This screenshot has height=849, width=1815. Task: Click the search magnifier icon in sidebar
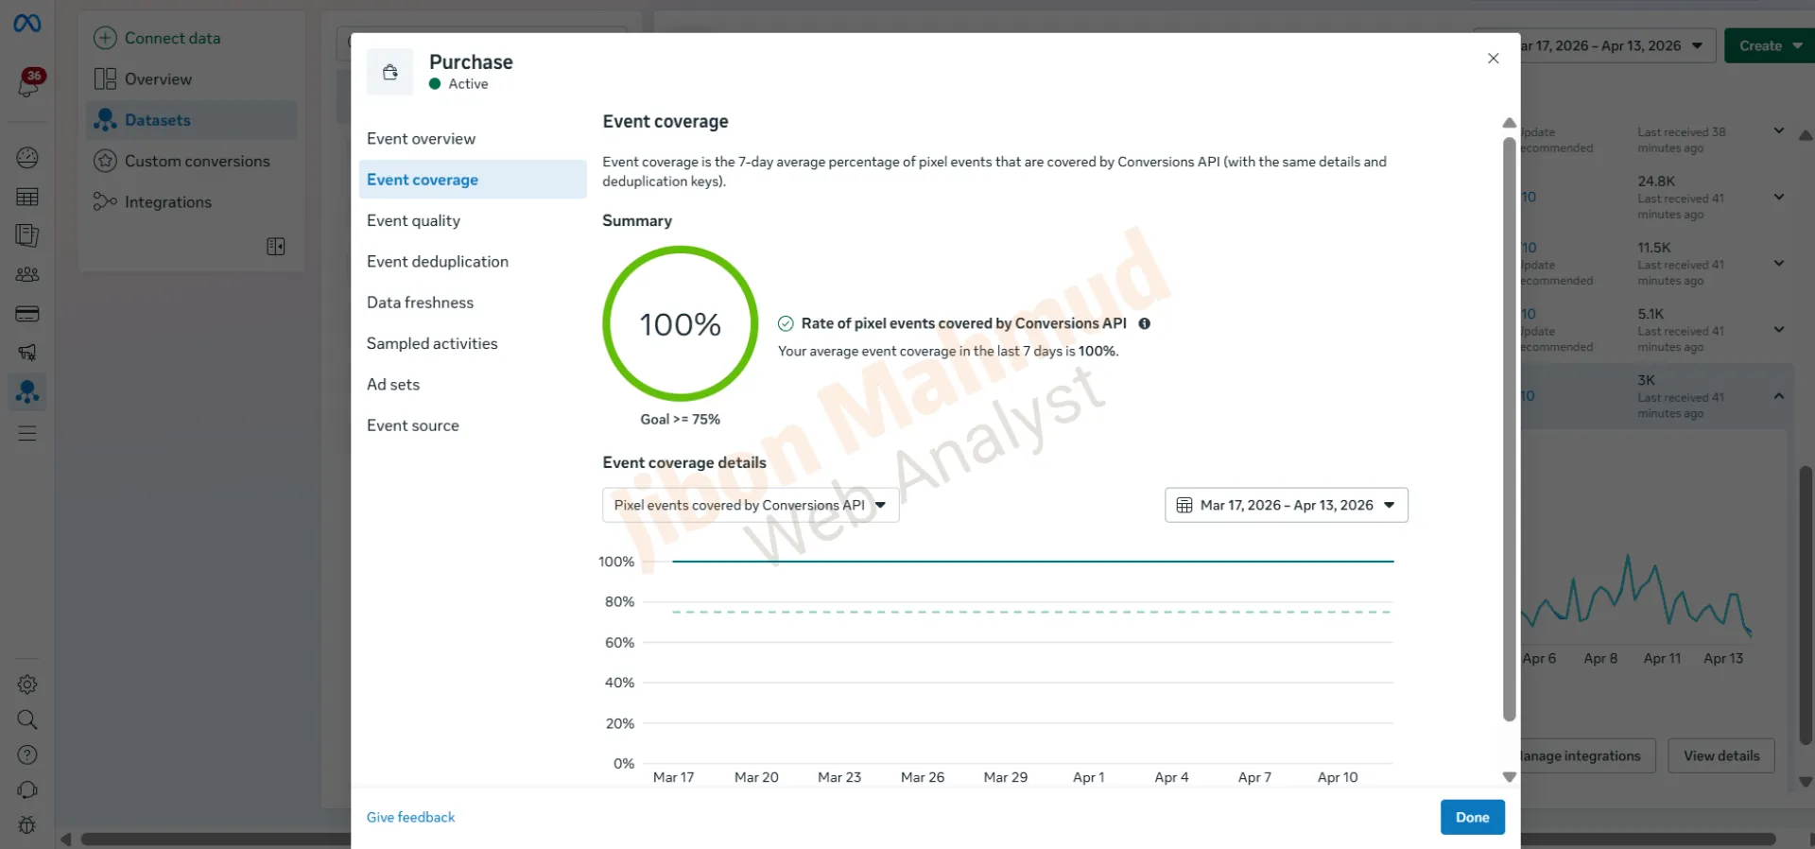pos(27,719)
